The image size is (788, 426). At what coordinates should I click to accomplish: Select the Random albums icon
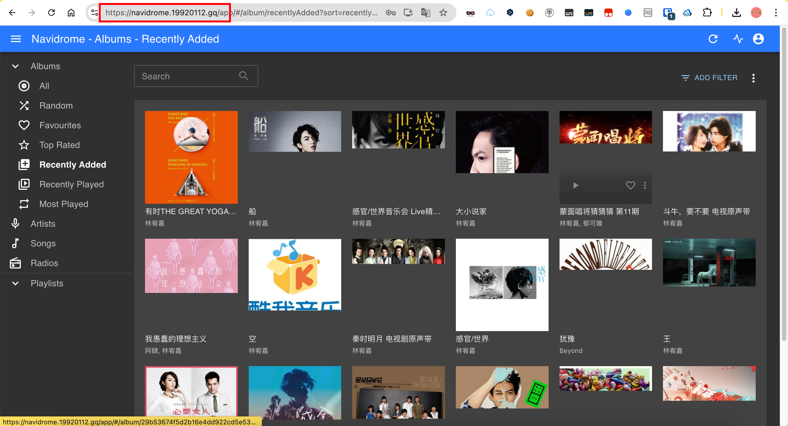(x=24, y=106)
